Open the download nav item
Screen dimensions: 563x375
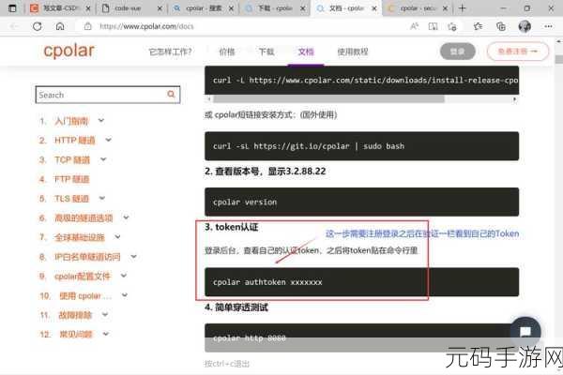tap(266, 52)
